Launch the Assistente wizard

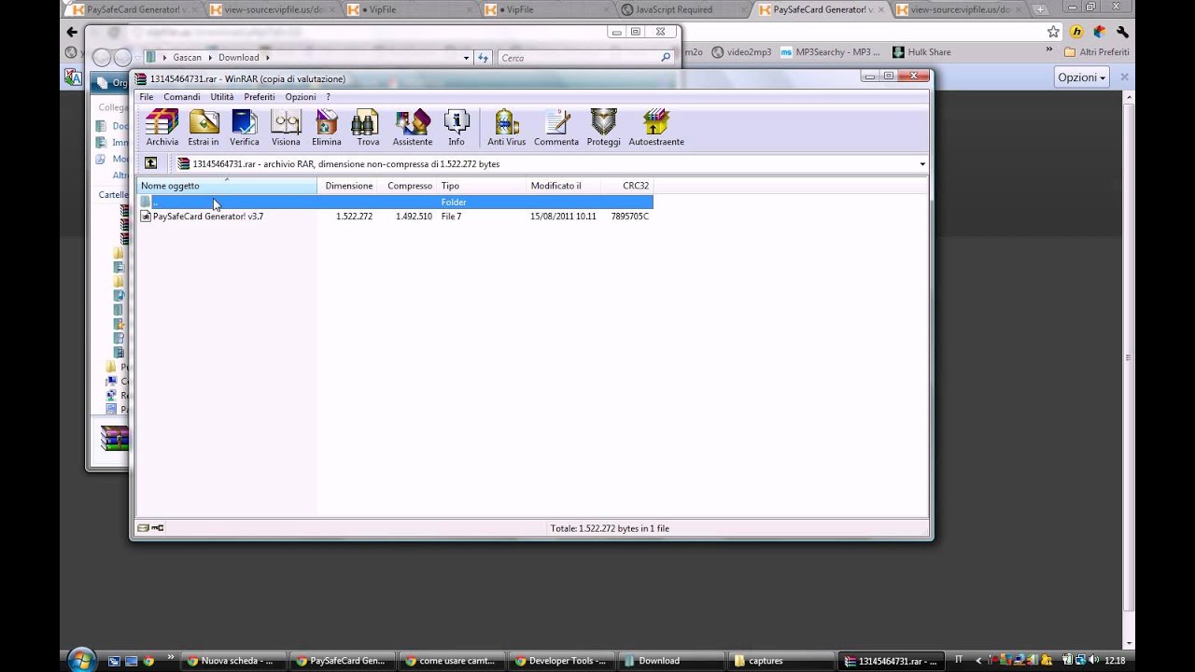pyautogui.click(x=412, y=128)
